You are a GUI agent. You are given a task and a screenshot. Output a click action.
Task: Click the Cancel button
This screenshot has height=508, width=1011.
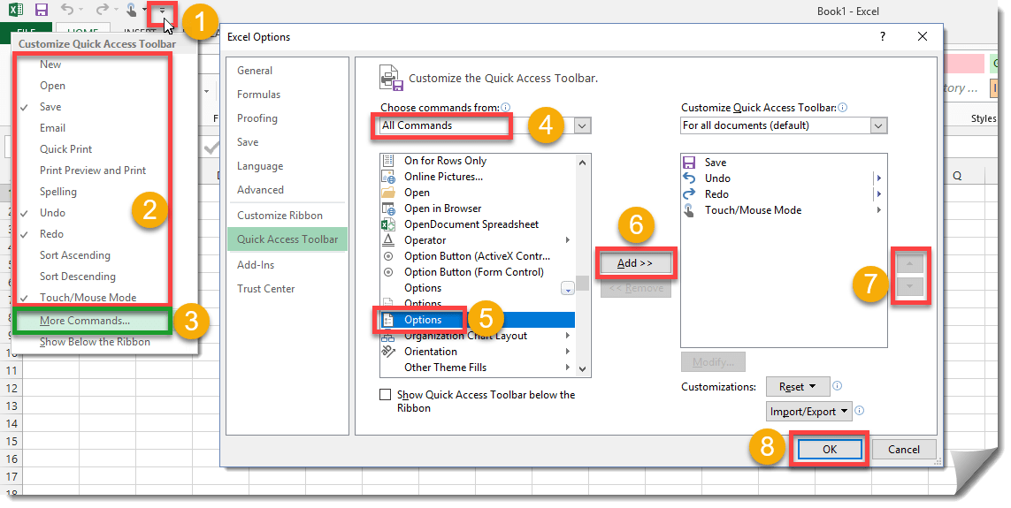[903, 450]
